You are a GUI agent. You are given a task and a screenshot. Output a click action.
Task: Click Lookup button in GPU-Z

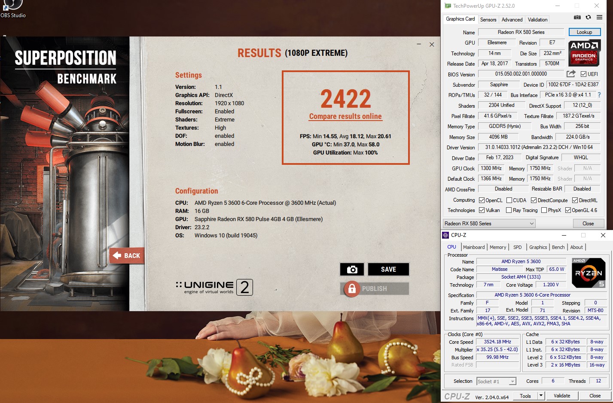point(584,32)
